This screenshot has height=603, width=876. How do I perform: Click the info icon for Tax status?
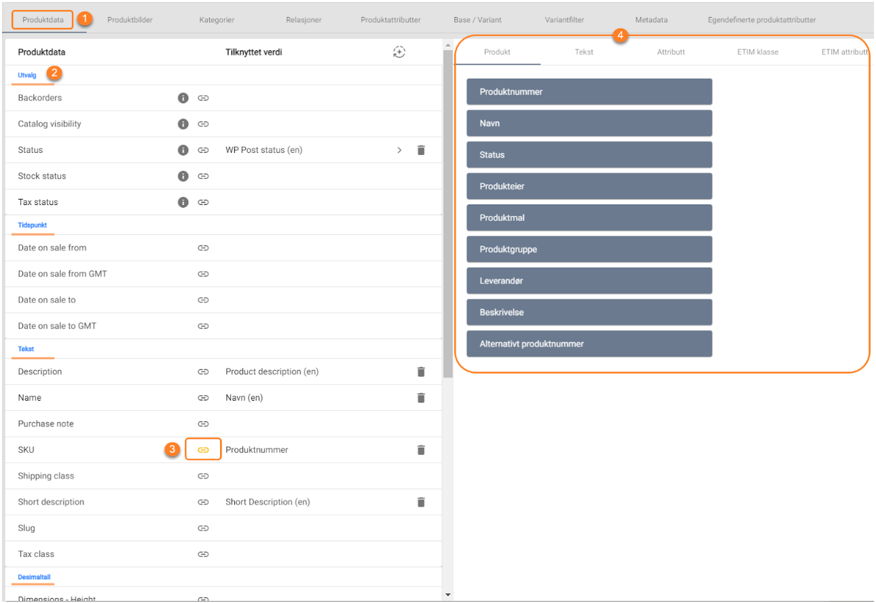coord(183,202)
